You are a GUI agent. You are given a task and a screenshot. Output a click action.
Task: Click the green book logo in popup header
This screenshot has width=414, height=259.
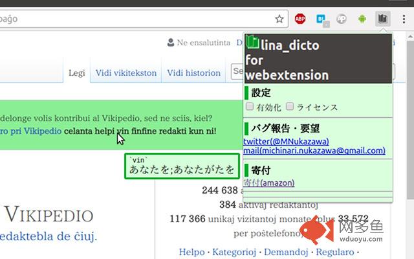pyautogui.click(x=252, y=42)
